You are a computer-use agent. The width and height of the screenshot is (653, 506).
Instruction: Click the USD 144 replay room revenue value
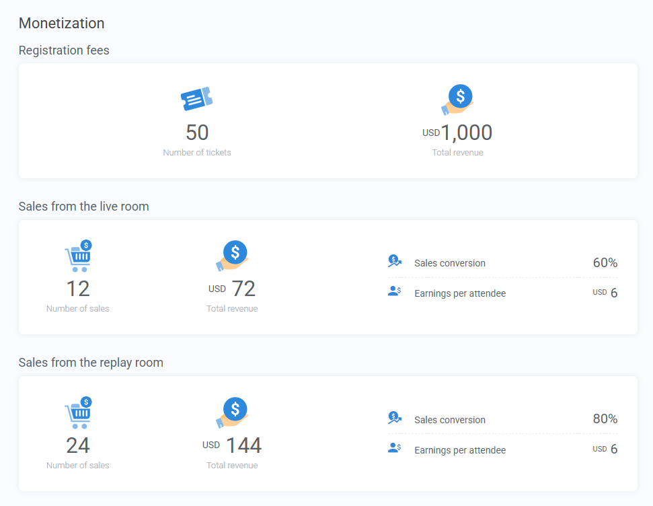pyautogui.click(x=232, y=445)
